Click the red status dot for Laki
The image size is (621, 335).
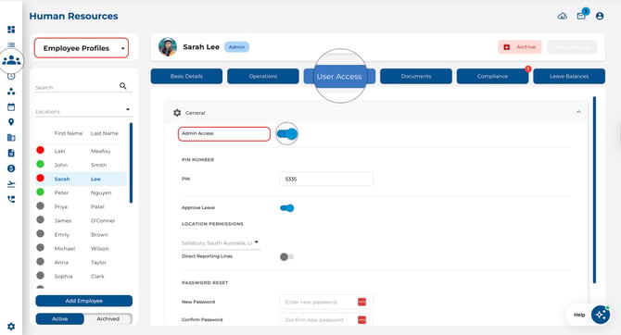tap(41, 150)
